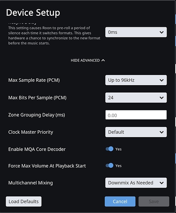Viewport: 176px width, 213px height.
Task: Open the resync delay 0ms dropdown
Action: pyautogui.click(x=136, y=32)
